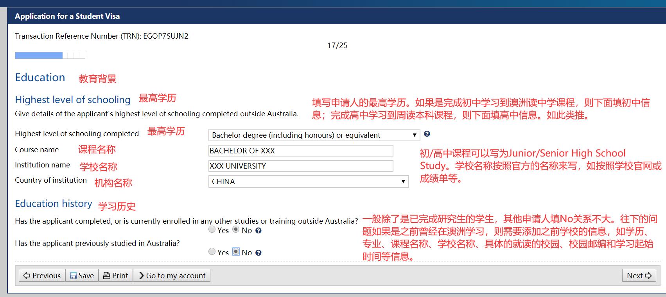
Task: Click Go to my account button
Action: pyautogui.click(x=172, y=276)
